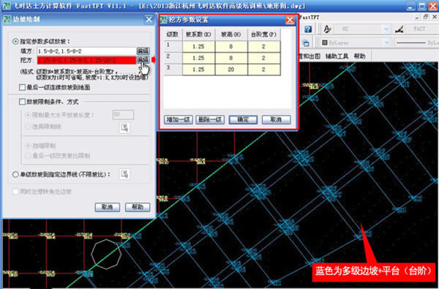Toggle the 放坡限制条件、方式 checkbox

tap(23, 102)
